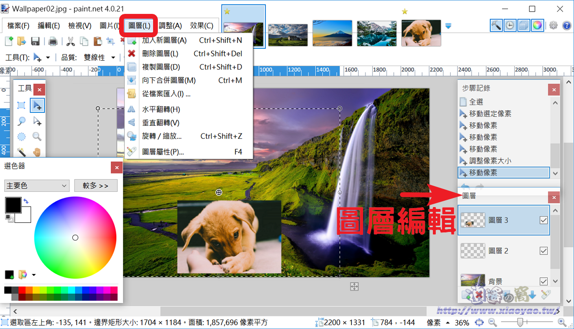Image resolution: width=574 pixels, height=329 pixels.
Task: Toggle visibility checkbox for 圖層 3
Action: (x=543, y=220)
